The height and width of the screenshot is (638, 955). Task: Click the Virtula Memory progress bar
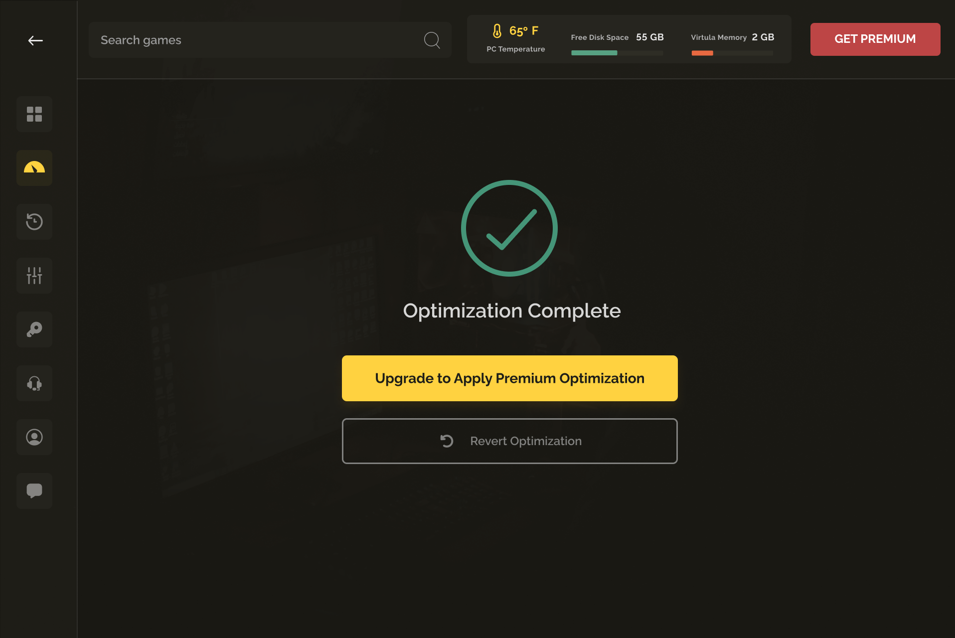click(732, 53)
